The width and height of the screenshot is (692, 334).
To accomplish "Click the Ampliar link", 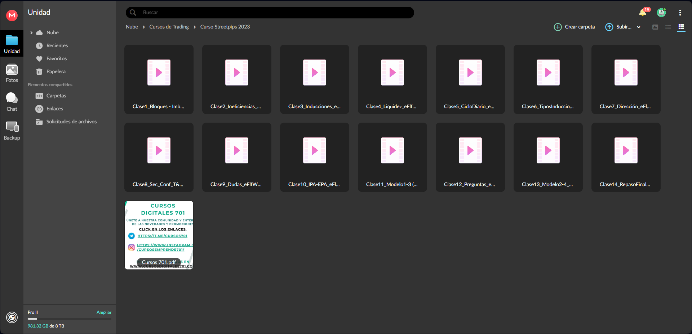I will (x=104, y=312).
